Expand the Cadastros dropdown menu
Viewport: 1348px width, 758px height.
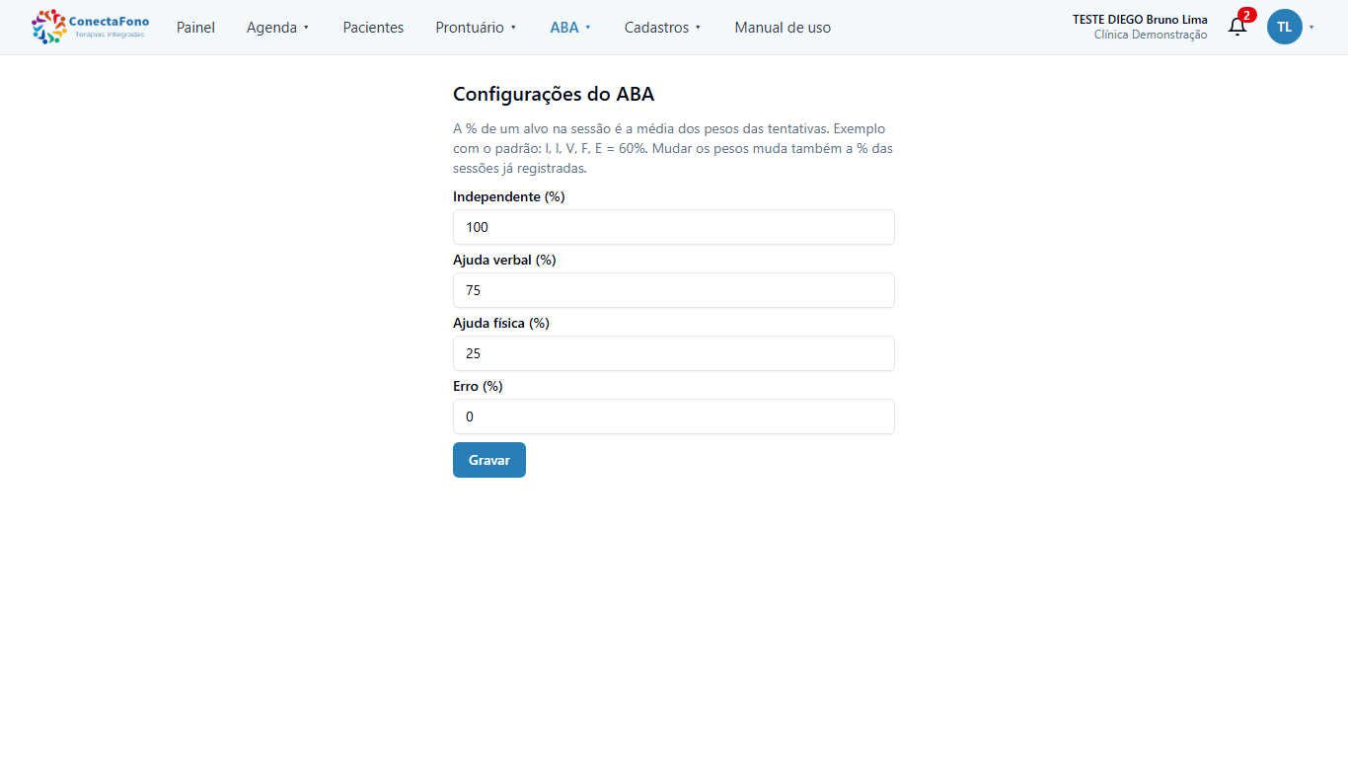click(x=663, y=28)
